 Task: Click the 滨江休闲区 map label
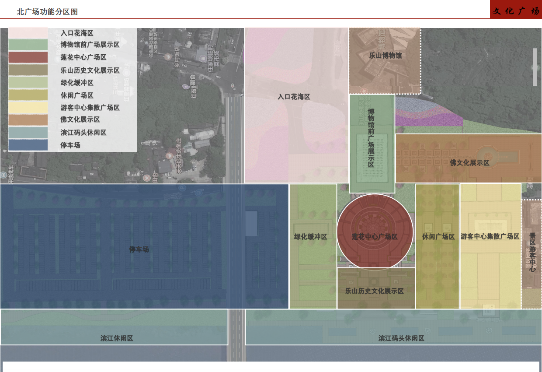(117, 338)
